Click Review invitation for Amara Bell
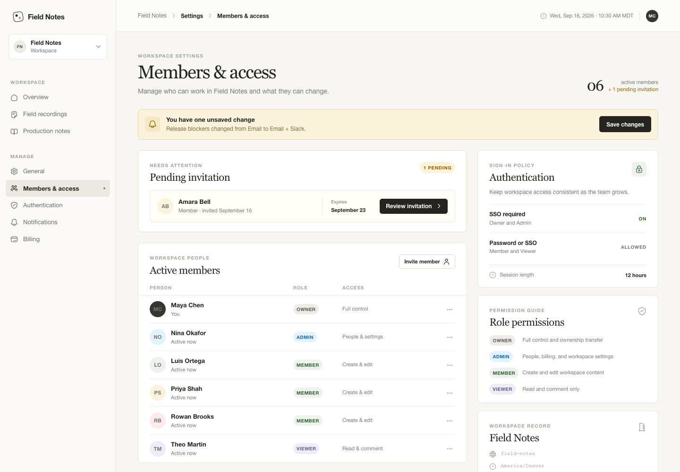 [x=414, y=206]
